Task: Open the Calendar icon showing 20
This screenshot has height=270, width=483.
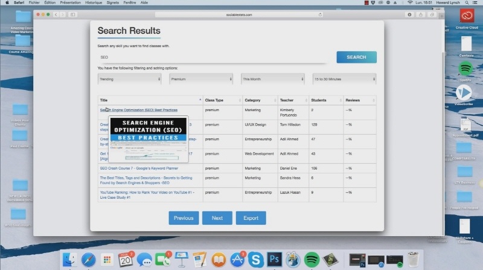Action: [126, 260]
